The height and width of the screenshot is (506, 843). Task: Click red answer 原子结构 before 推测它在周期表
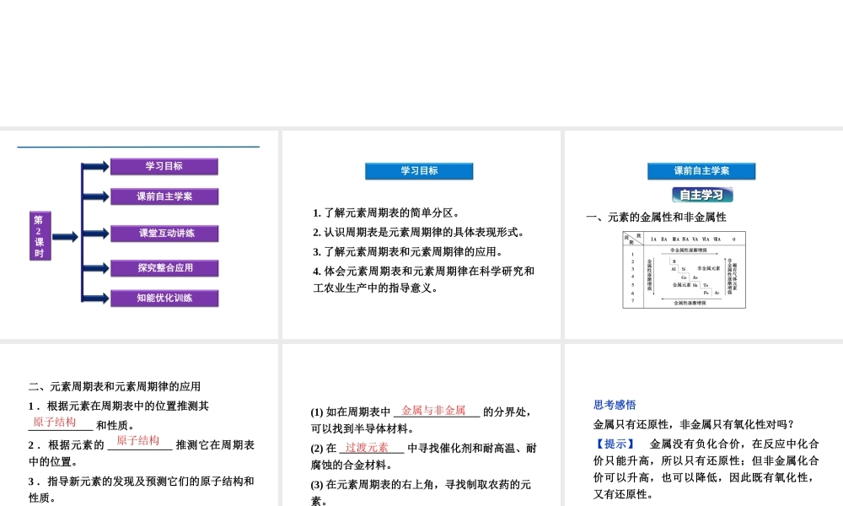tap(137, 440)
